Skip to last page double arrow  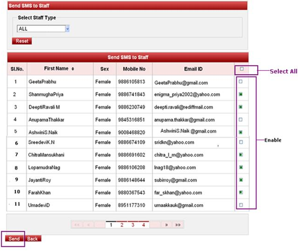click(x=178, y=225)
